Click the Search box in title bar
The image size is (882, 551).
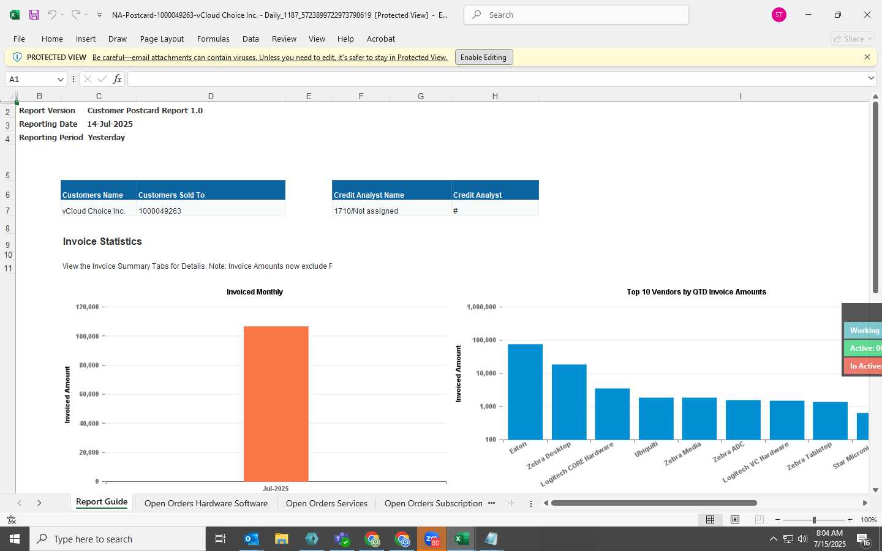click(x=576, y=15)
